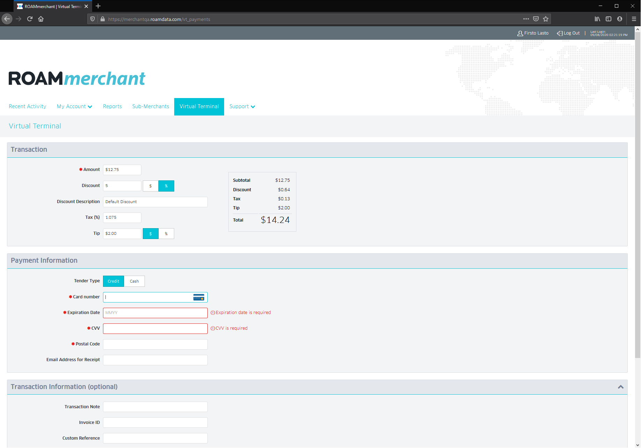641x448 pixels.
Task: Click the Email Address for Receipt field
Action: [155, 360]
